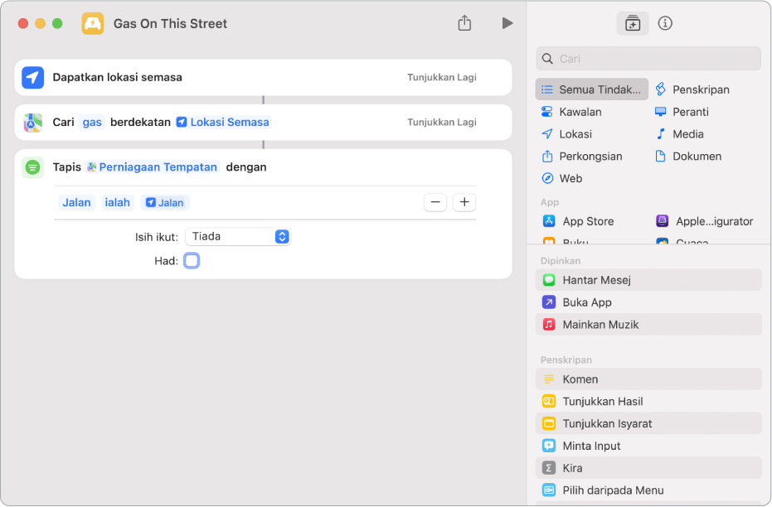Click the Hantar Mesej action icon
772x507 pixels.
click(549, 280)
